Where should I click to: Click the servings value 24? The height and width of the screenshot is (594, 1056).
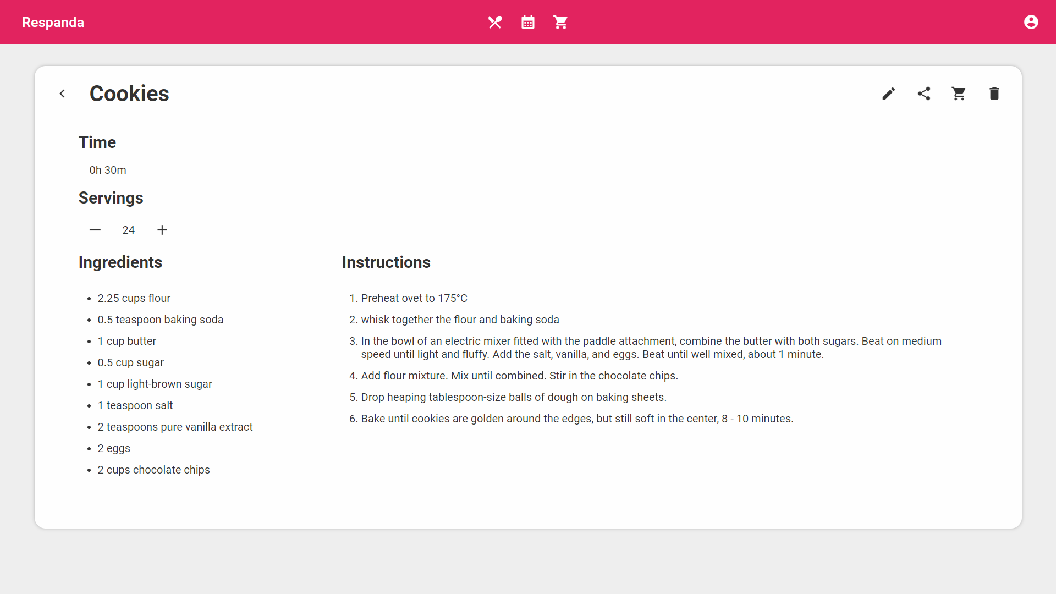pos(129,230)
